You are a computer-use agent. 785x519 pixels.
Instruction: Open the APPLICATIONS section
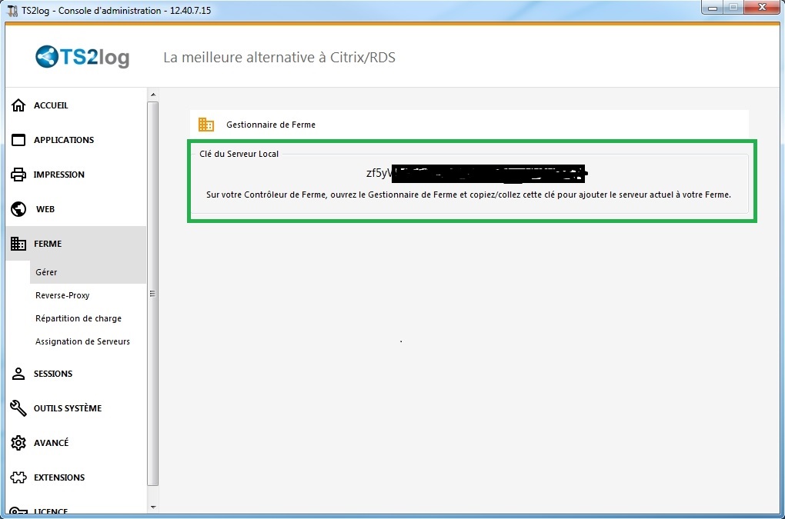click(64, 140)
